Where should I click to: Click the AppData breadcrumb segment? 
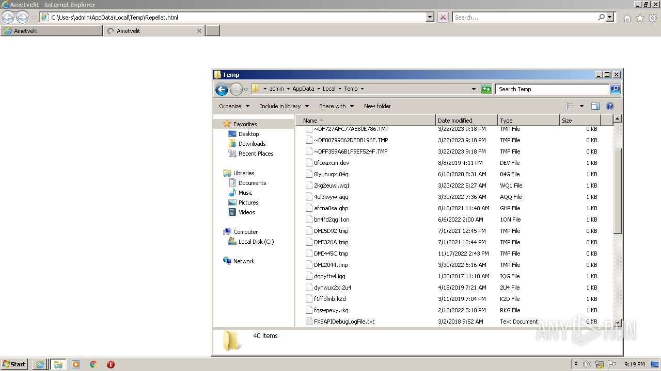303,89
